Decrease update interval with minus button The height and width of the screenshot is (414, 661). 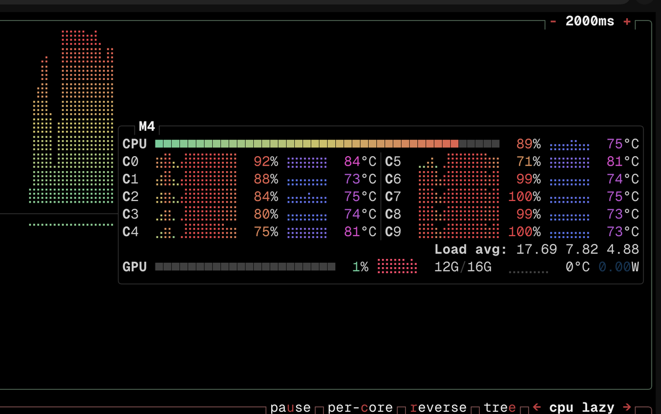[552, 22]
